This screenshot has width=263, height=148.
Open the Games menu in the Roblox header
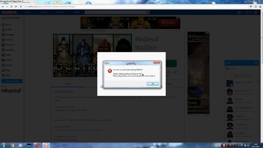(28, 12)
